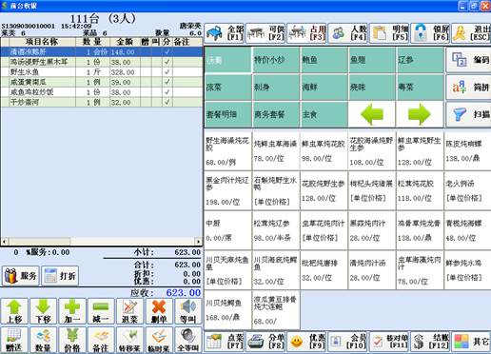Open the 扫描 scan filter button

pos(469,114)
